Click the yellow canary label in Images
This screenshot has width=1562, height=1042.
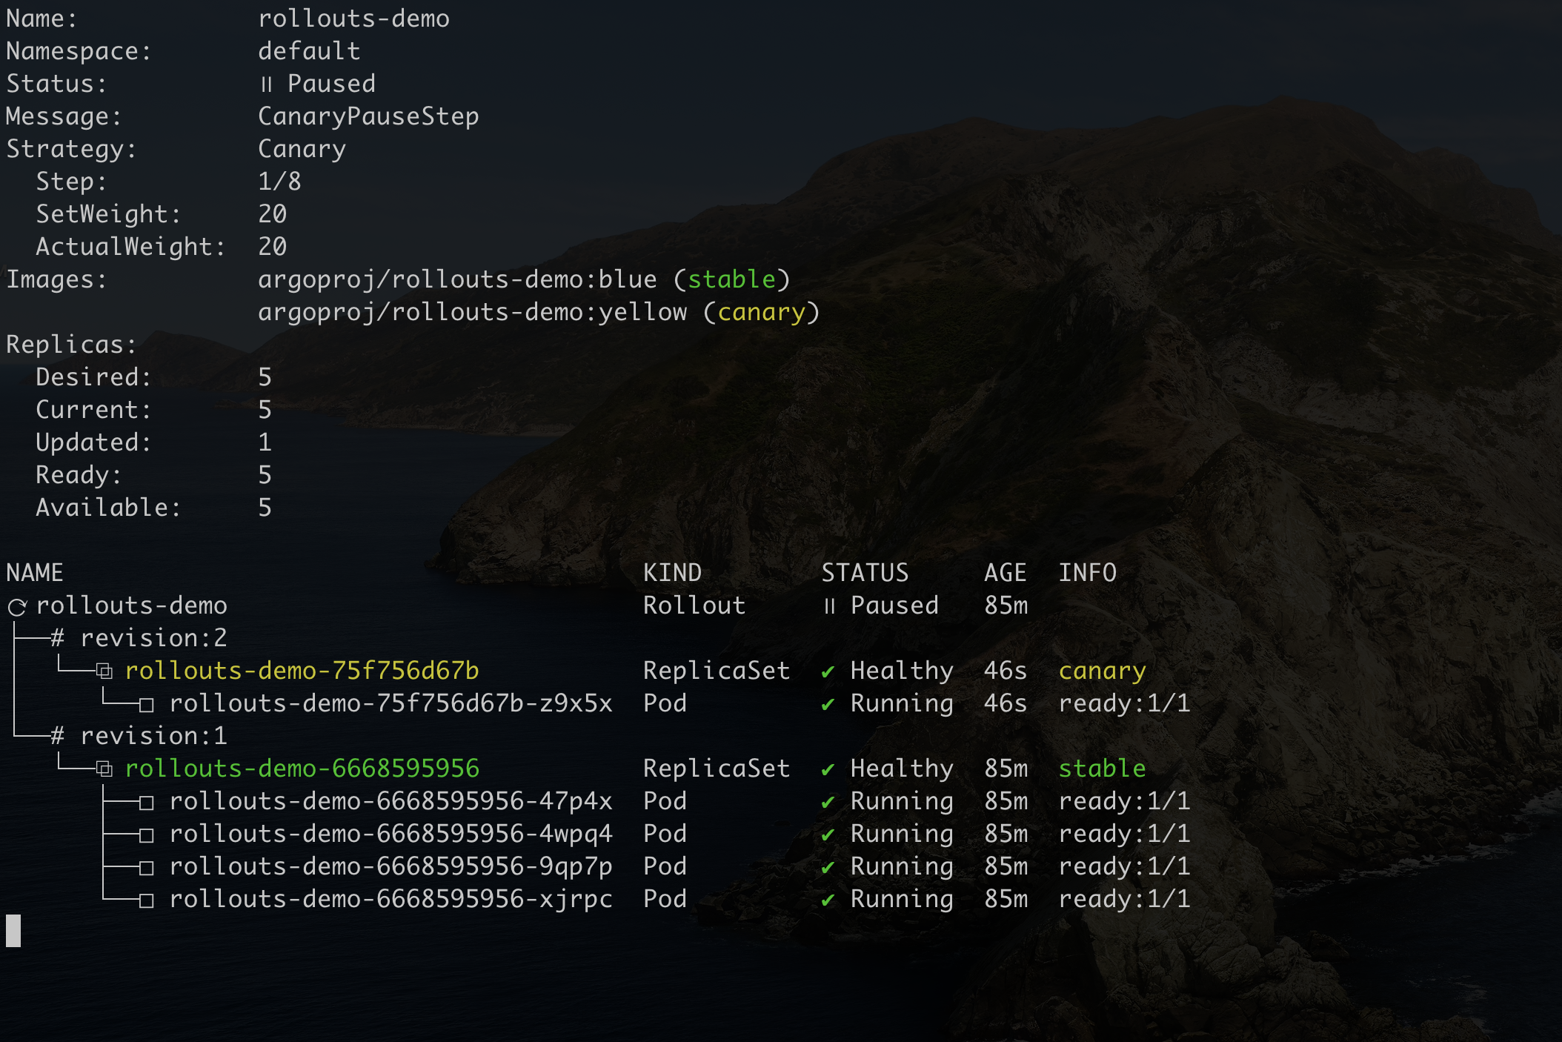pyautogui.click(x=761, y=312)
